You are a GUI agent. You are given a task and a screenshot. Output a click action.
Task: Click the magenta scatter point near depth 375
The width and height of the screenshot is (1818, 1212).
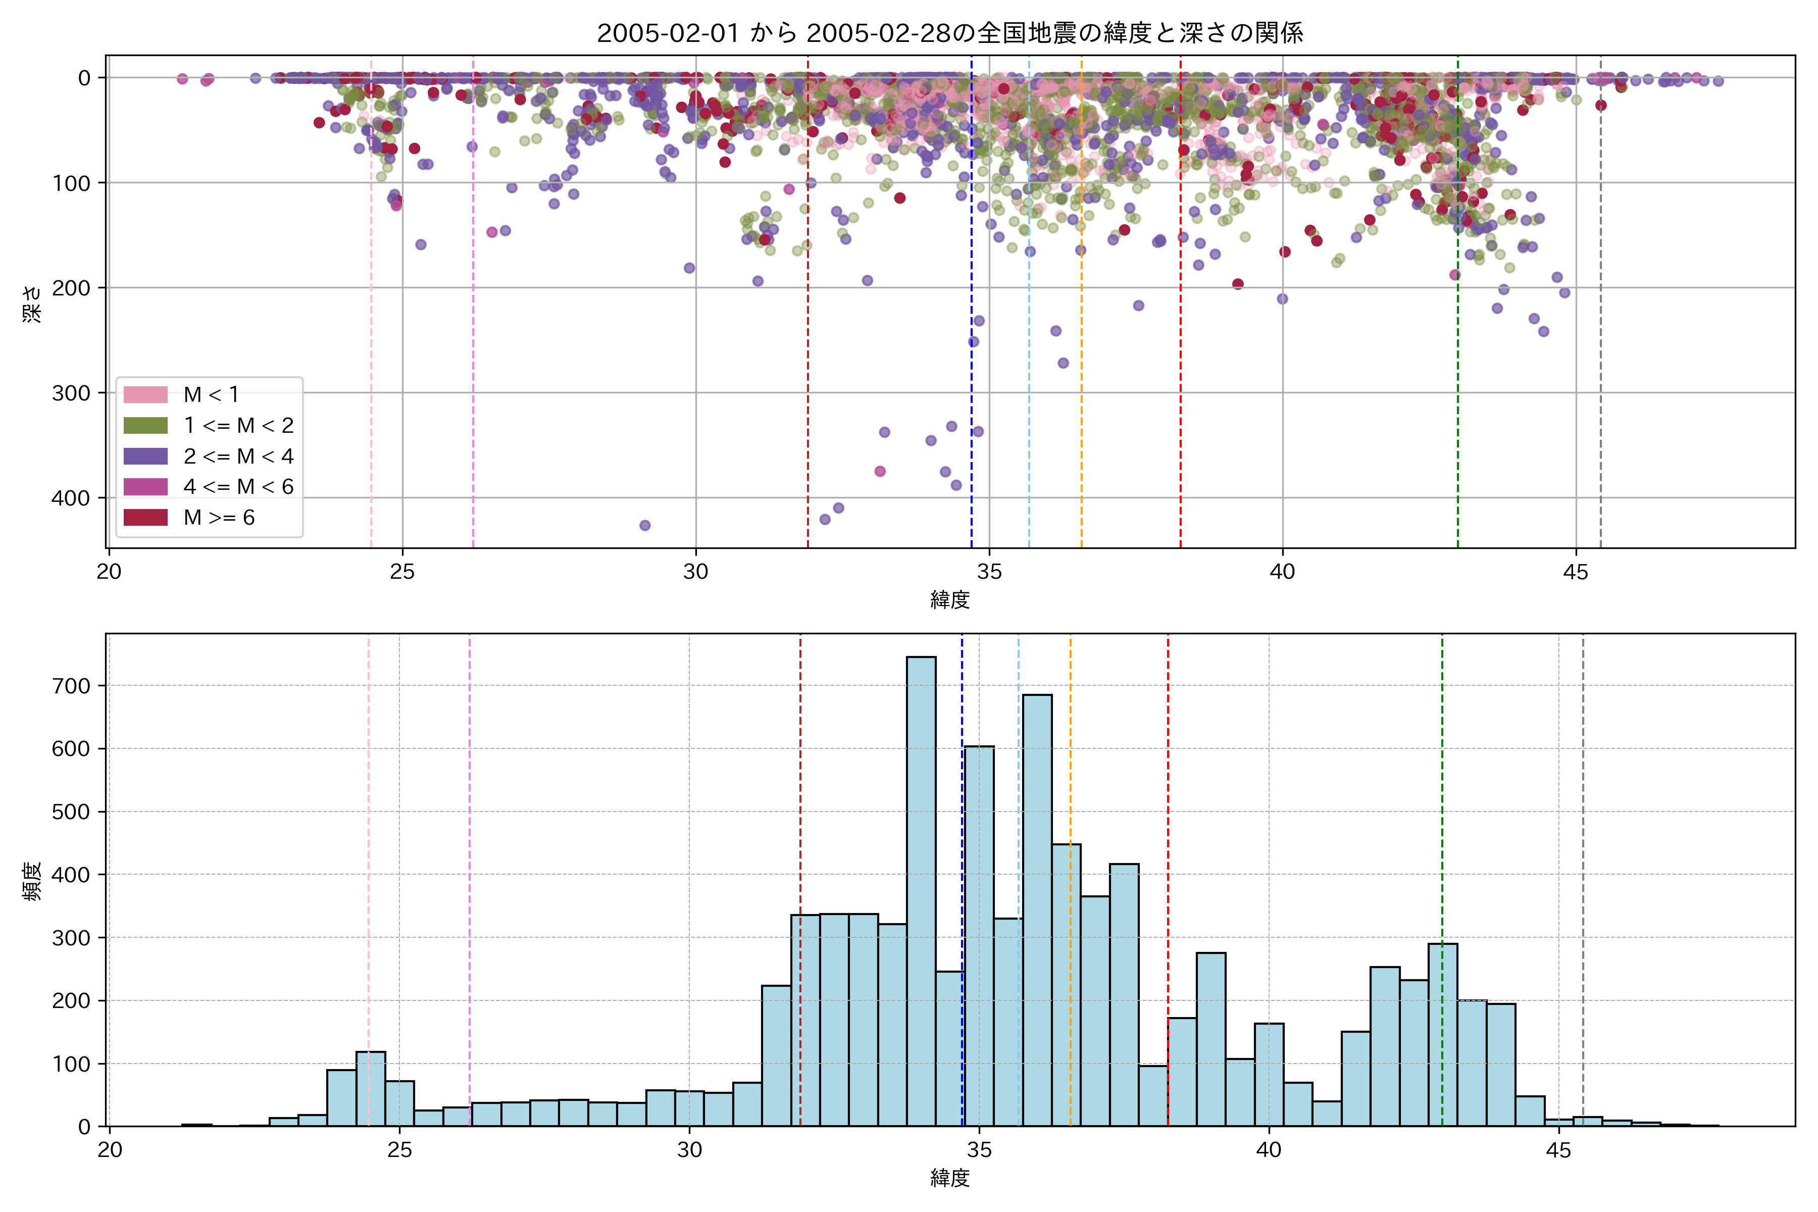click(880, 472)
